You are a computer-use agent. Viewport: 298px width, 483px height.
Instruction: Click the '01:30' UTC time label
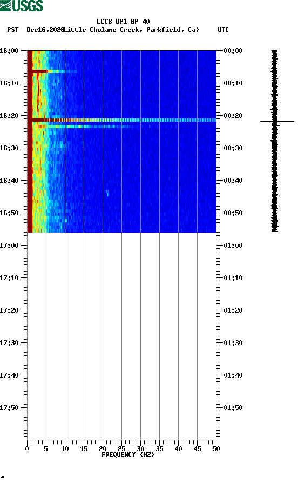[x=233, y=343]
